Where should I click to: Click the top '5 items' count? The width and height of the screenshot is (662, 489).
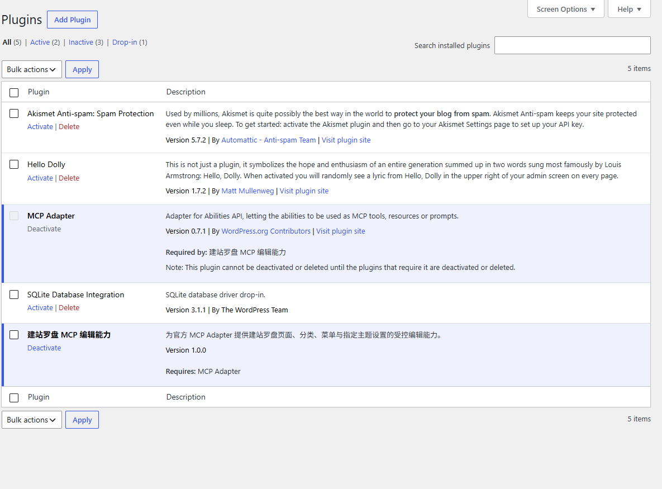(x=639, y=68)
